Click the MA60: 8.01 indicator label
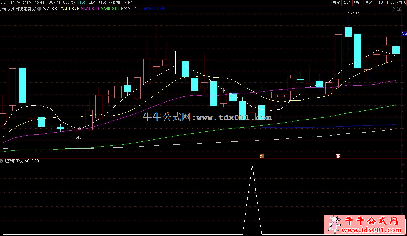This screenshot has height=236, width=407. 110,9
